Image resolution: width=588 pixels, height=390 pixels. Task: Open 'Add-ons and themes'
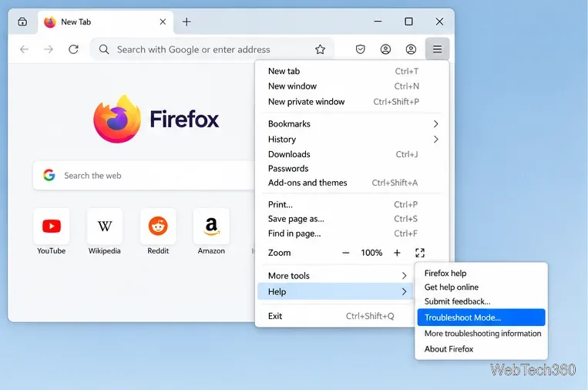tap(351, 183)
